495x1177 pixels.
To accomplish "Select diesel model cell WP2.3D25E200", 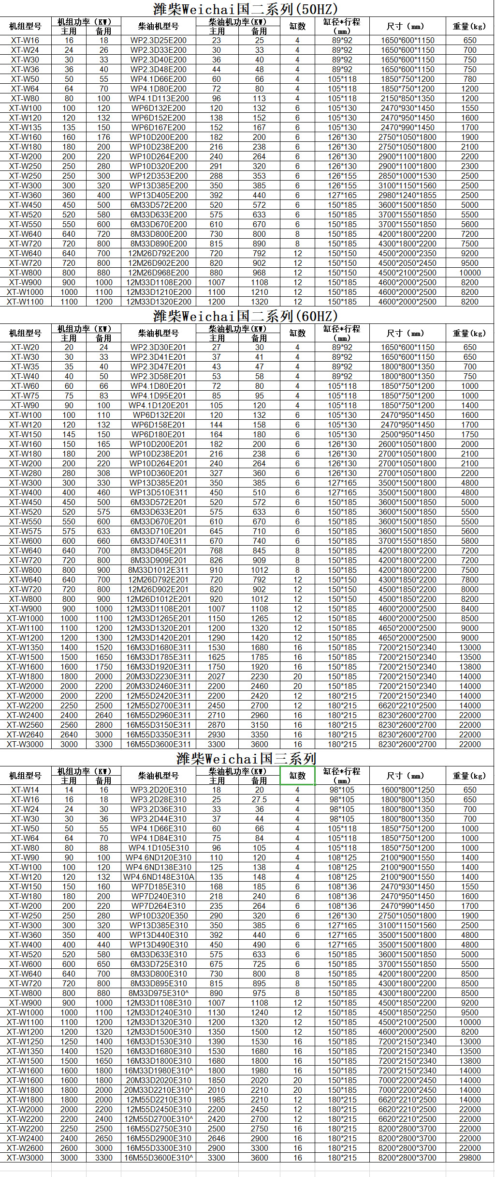I will tap(158, 40).
